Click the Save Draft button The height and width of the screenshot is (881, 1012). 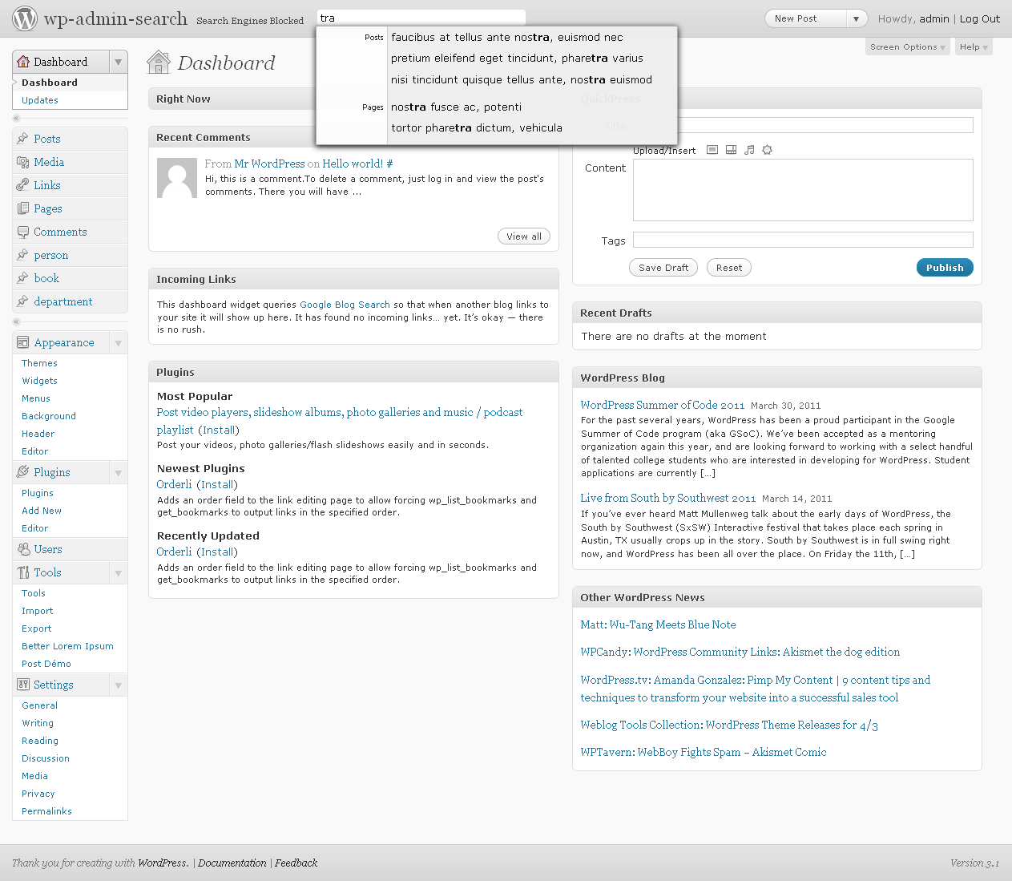(x=663, y=268)
